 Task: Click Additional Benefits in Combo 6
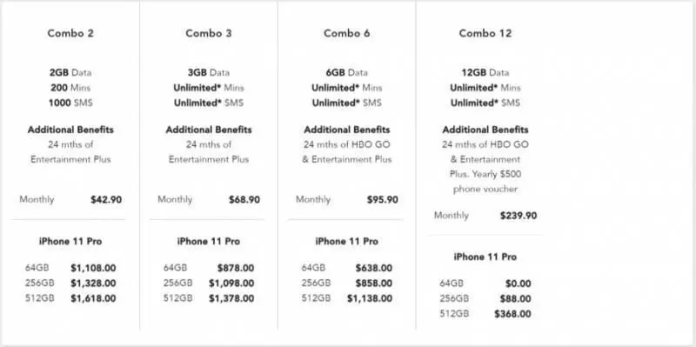point(346,130)
